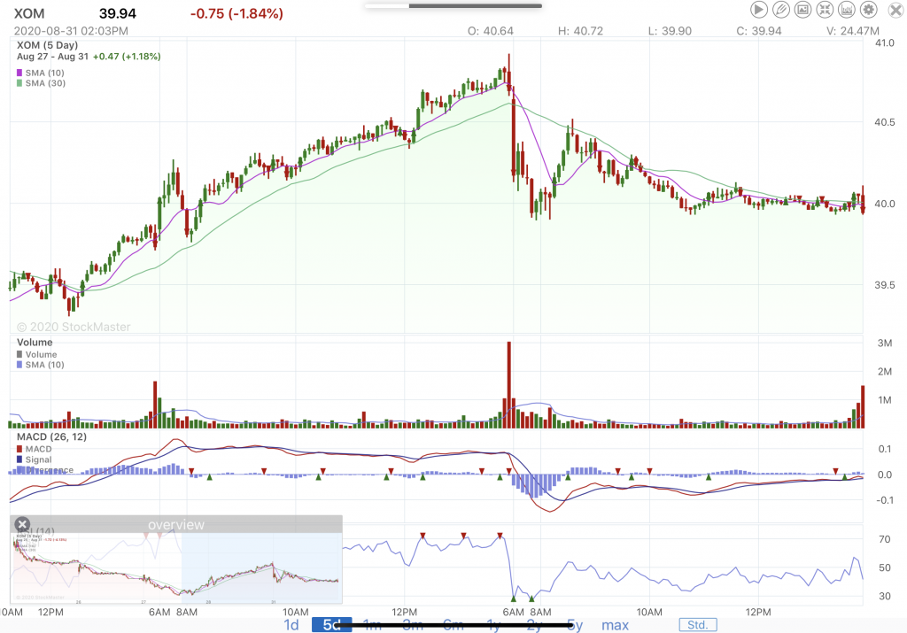
Task: Click the purple SMA (10) color swatch
Action: tap(19, 72)
